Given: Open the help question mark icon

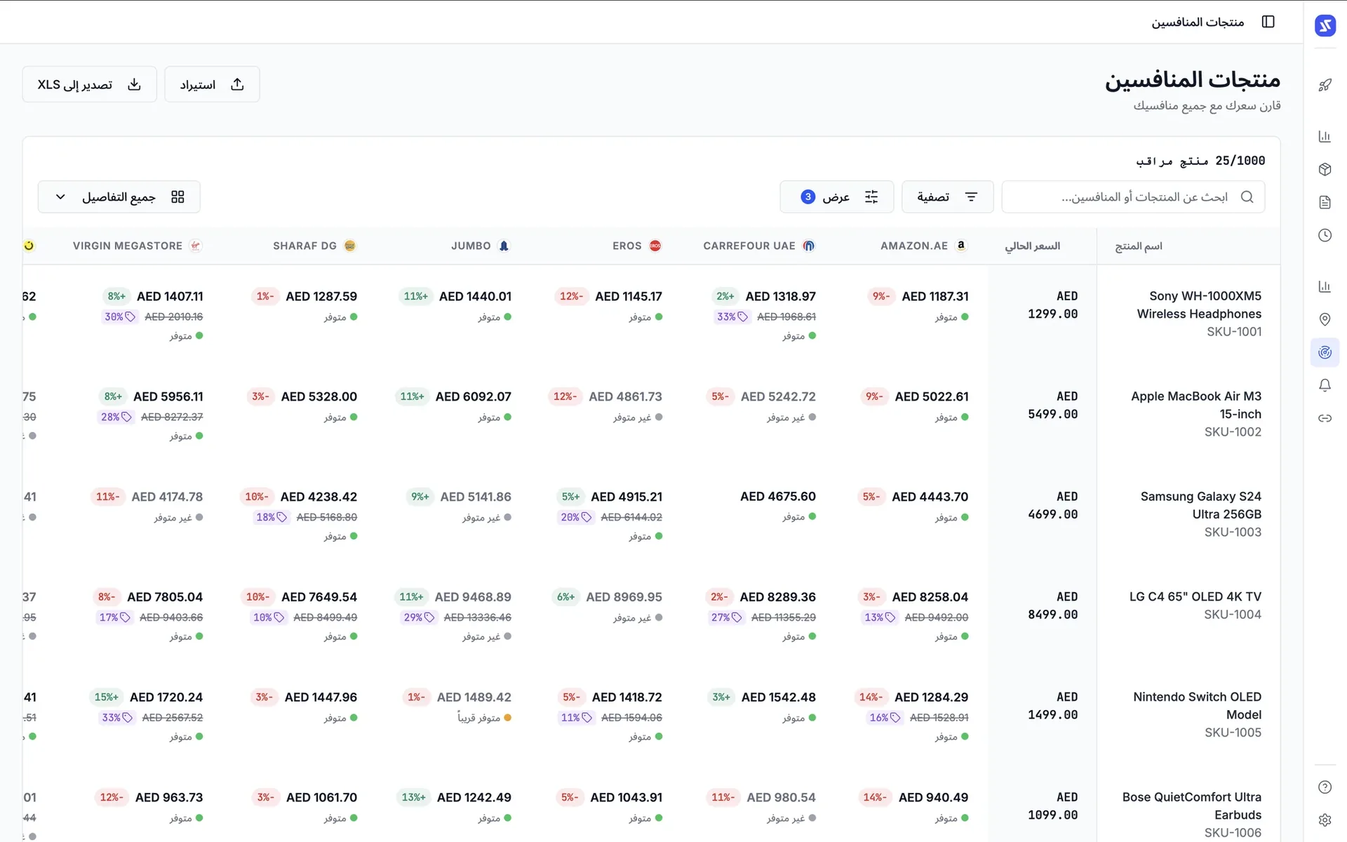Looking at the screenshot, I should pyautogui.click(x=1325, y=787).
